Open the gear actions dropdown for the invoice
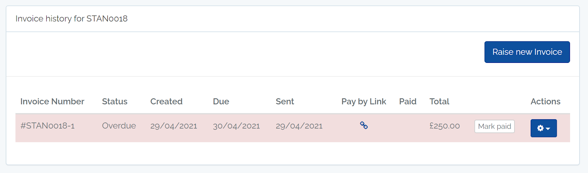 coord(544,128)
